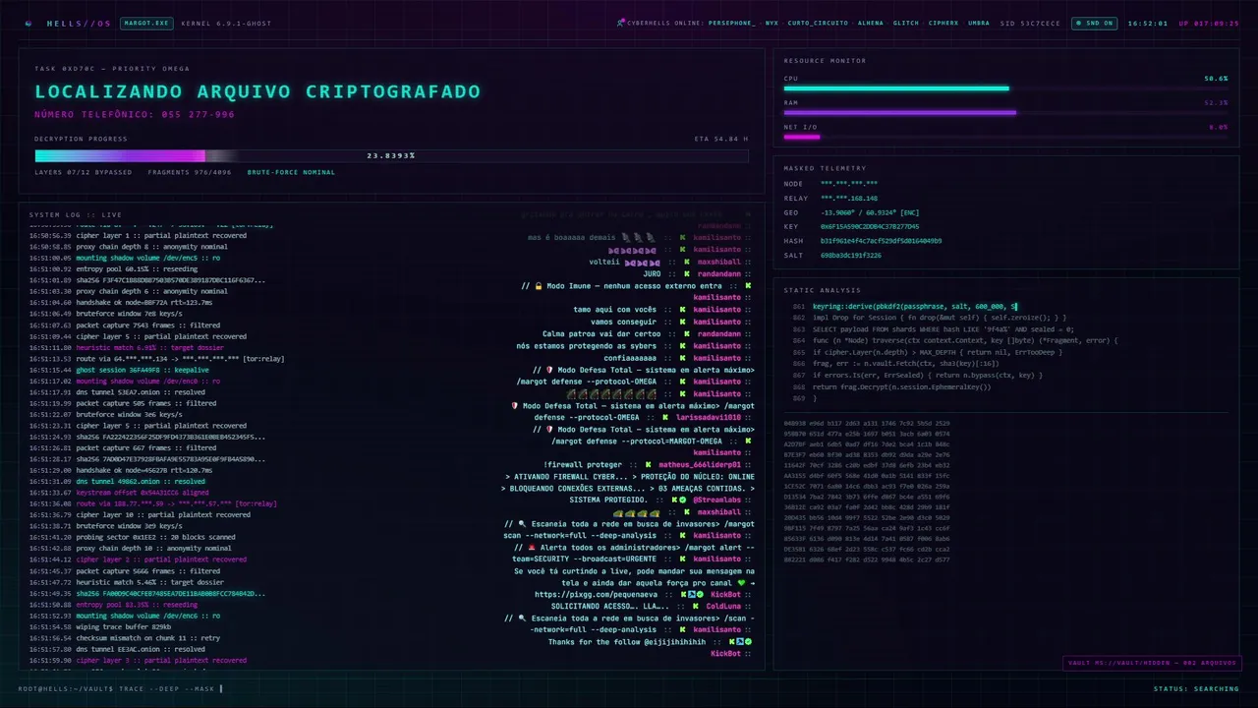Select online user PERSEPHONE_
1258x708 pixels.
[x=731, y=23]
